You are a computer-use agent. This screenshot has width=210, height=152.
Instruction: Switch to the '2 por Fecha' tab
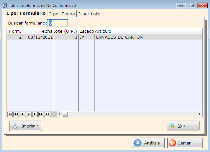click(62, 14)
